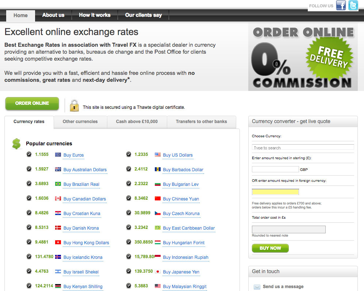Viewport: 364px width, 291px height.
Task: Click the Hong Kong flag icon
Action: 58,242
